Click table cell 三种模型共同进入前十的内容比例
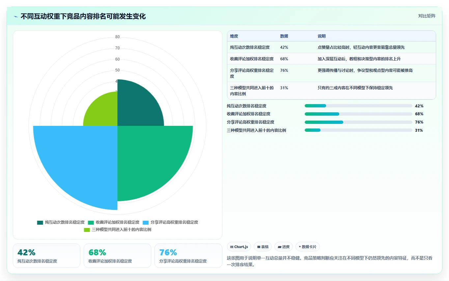The height and width of the screenshot is (281, 449). [252, 91]
